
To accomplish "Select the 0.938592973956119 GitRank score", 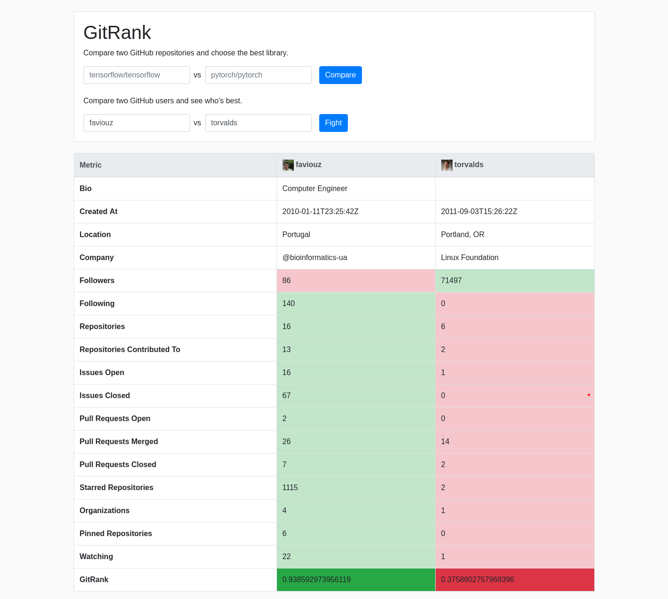I will 316,580.
